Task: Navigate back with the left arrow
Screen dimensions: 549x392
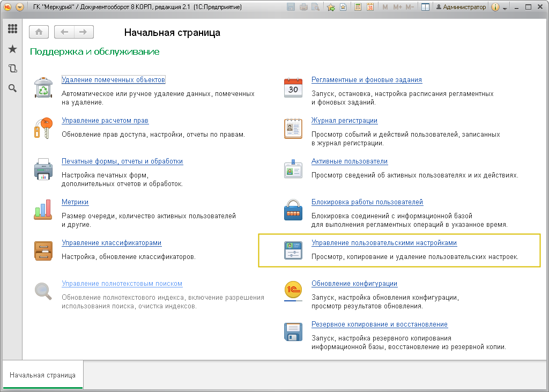Action: pyautogui.click(x=64, y=32)
